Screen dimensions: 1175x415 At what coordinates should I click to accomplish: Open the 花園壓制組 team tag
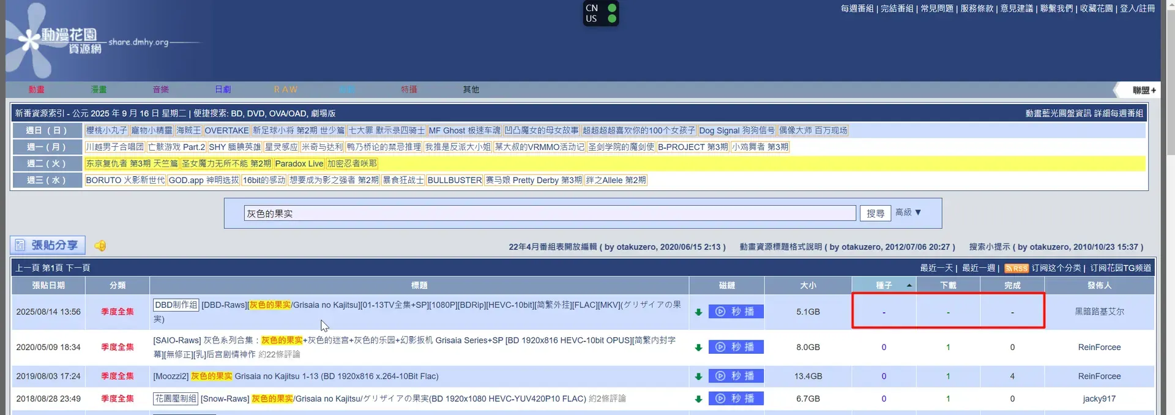[x=176, y=398]
